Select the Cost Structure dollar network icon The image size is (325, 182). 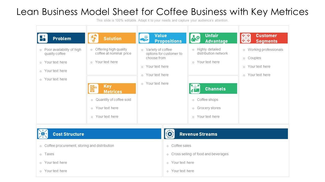[43, 134]
